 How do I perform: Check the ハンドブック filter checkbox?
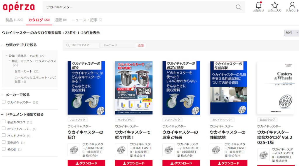click(x=4, y=135)
